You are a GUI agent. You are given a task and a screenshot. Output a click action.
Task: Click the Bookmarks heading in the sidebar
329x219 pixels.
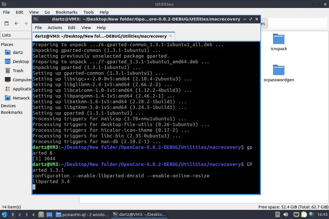(x=12, y=112)
